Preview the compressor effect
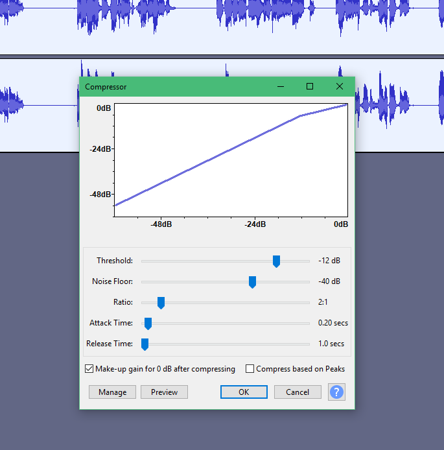 click(165, 392)
